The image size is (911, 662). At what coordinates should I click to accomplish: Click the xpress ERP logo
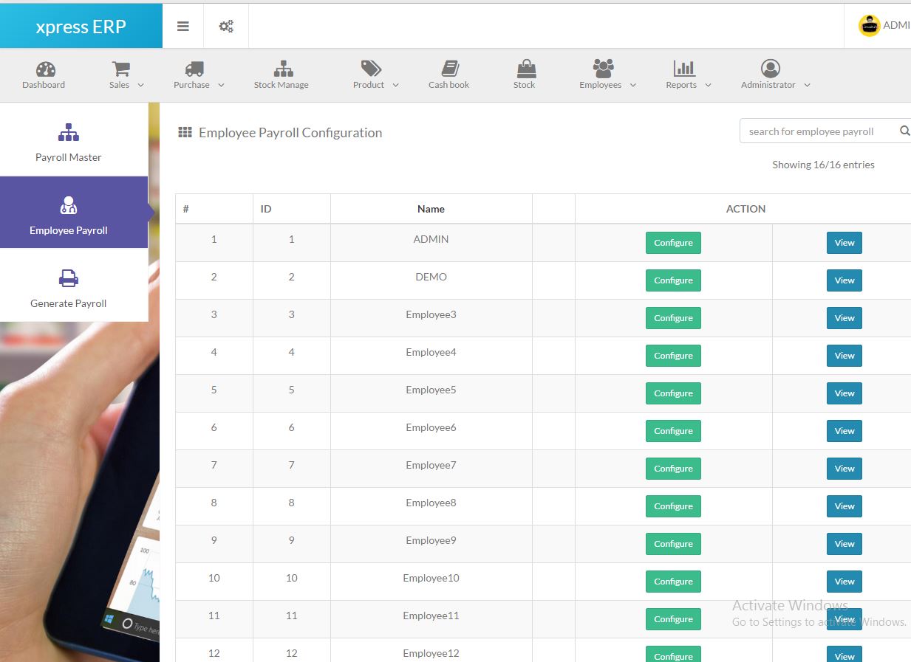81,27
